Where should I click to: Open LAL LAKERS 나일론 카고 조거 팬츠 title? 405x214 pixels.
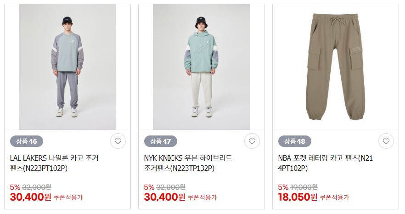point(54,163)
